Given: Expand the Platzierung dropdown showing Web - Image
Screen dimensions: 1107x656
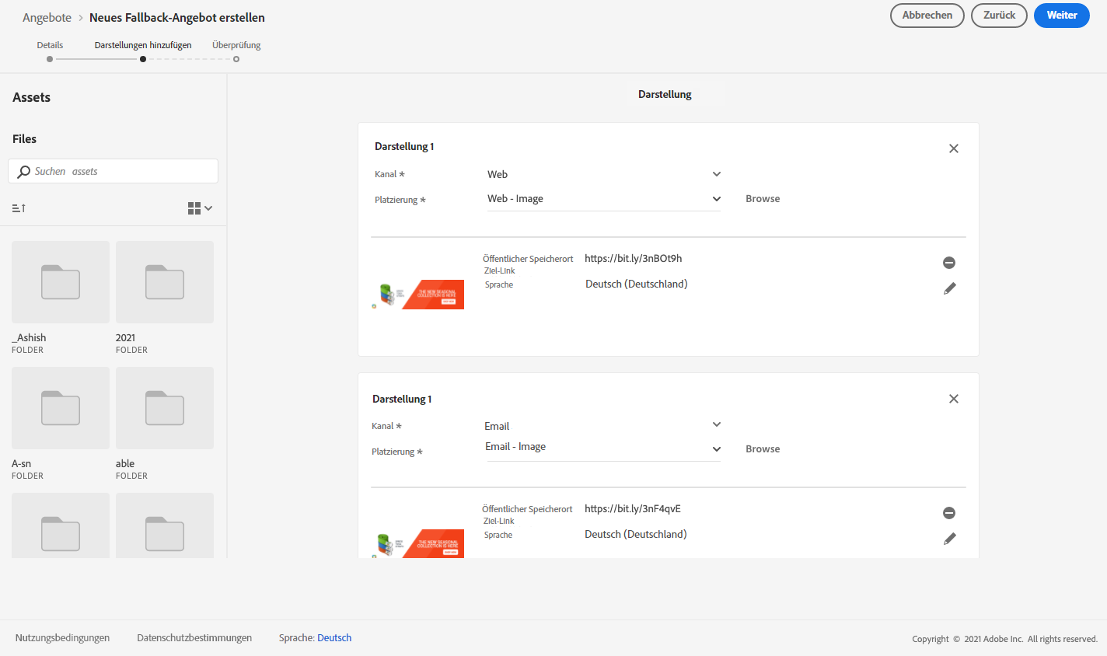Looking at the screenshot, I should click(x=604, y=199).
